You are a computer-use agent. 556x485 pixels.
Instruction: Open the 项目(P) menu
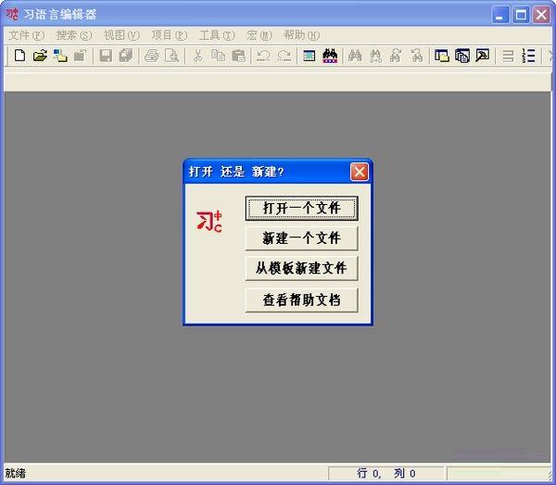click(170, 35)
